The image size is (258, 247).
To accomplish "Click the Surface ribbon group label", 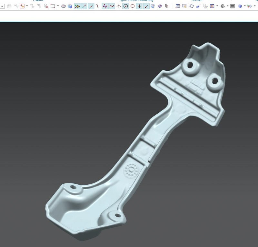I will [x=197, y=1].
